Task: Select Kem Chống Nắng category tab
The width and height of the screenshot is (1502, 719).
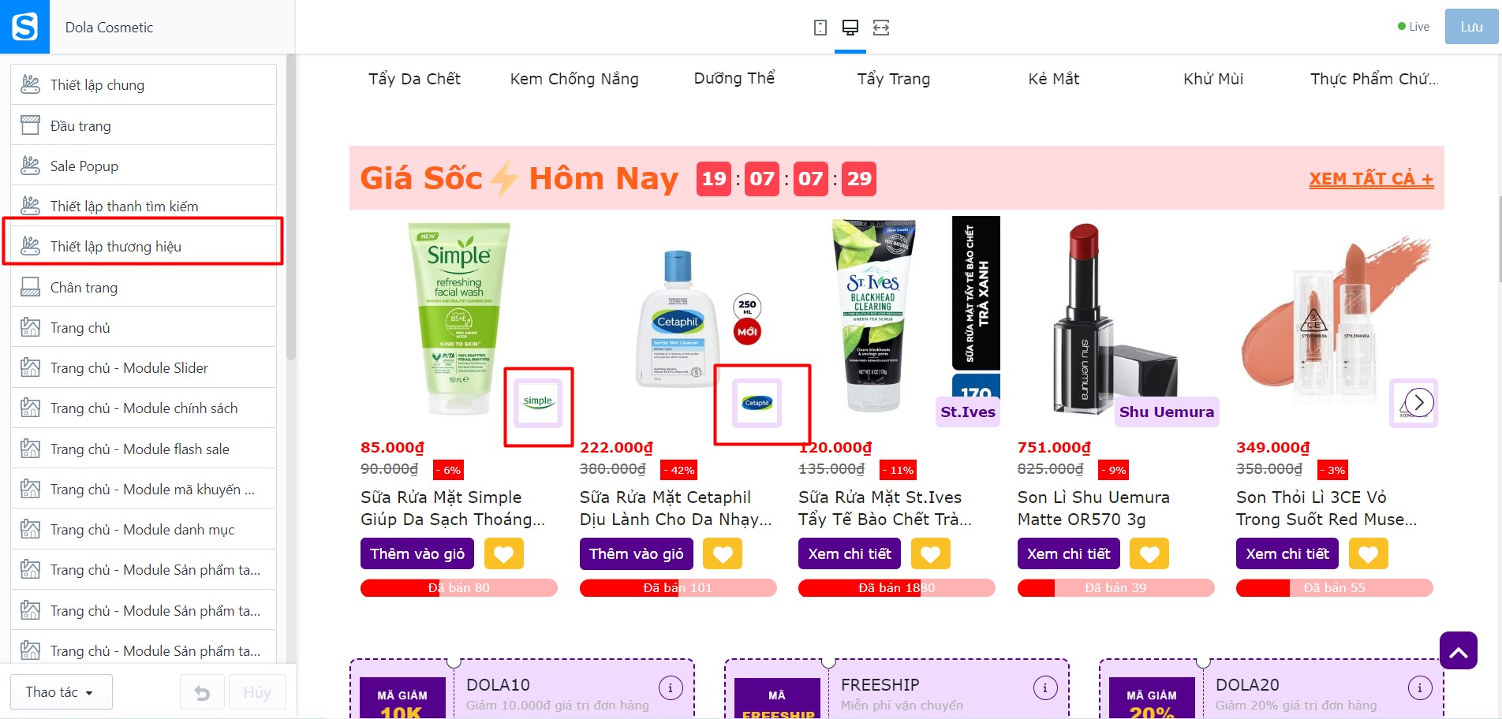Action: 574,79
